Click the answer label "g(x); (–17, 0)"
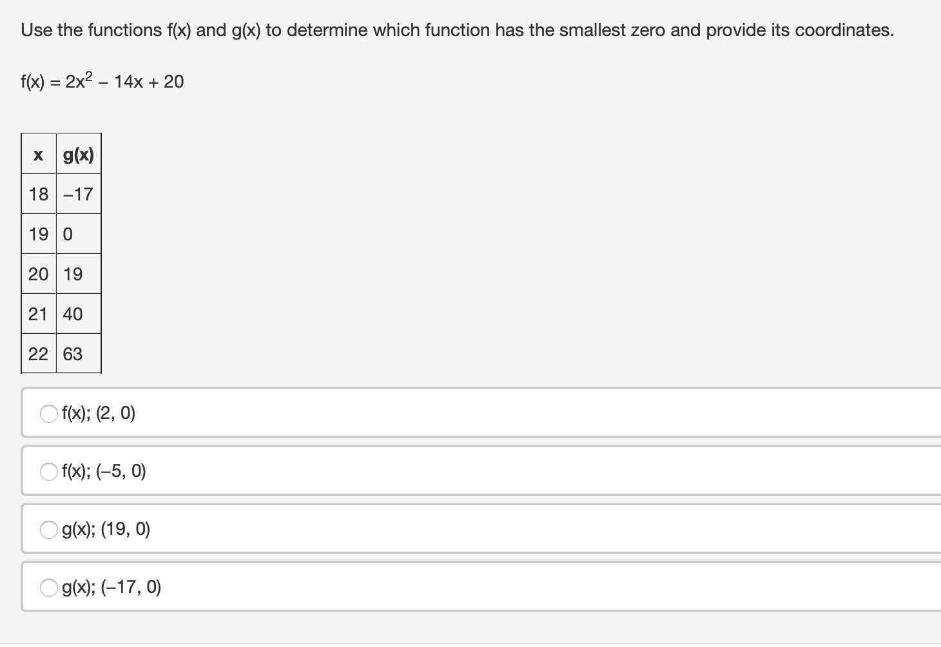 pos(112,587)
